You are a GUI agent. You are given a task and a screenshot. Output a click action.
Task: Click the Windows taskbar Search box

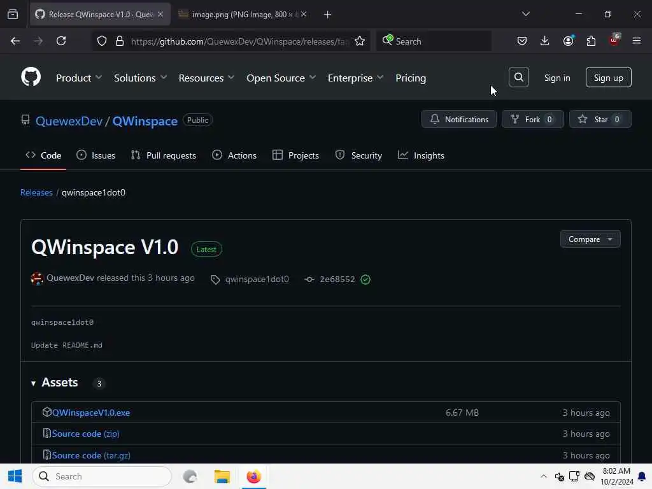102,476
